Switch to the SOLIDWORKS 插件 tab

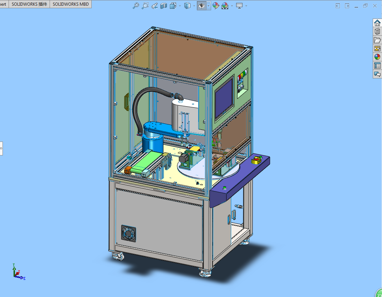pyautogui.click(x=29, y=4)
